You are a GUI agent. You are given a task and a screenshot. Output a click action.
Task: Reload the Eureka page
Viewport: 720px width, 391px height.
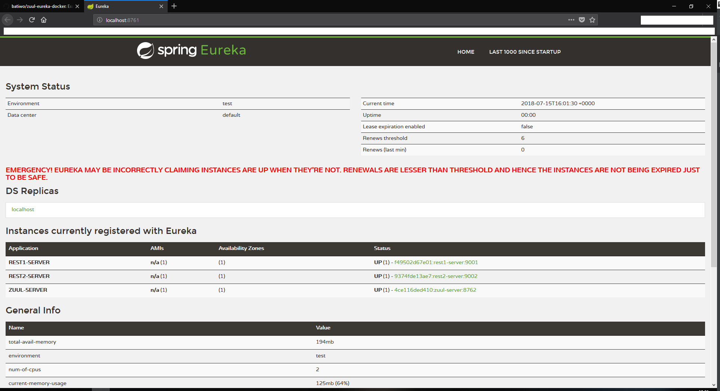(x=32, y=20)
